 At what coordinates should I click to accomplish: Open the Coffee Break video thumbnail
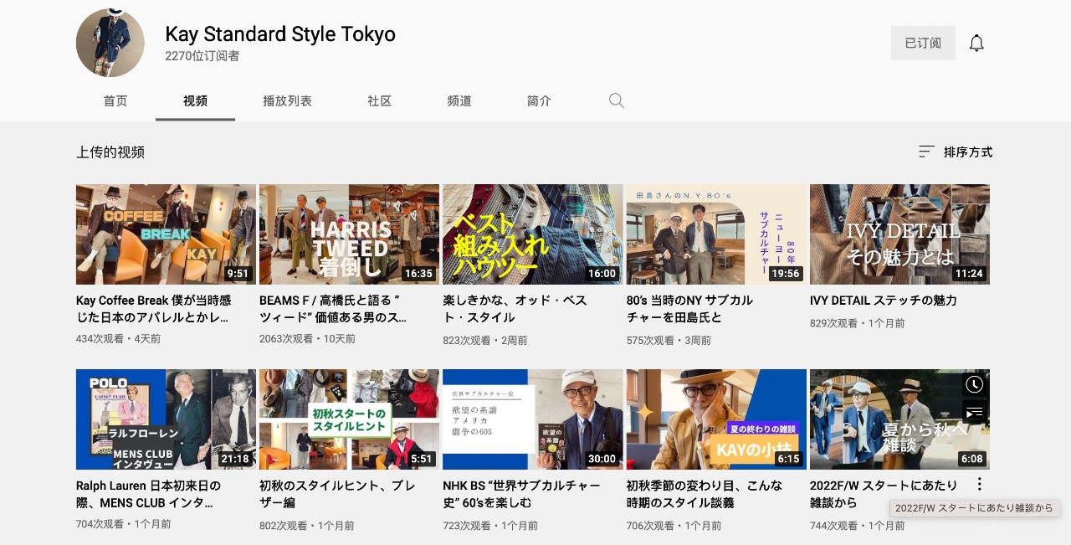[x=166, y=234]
